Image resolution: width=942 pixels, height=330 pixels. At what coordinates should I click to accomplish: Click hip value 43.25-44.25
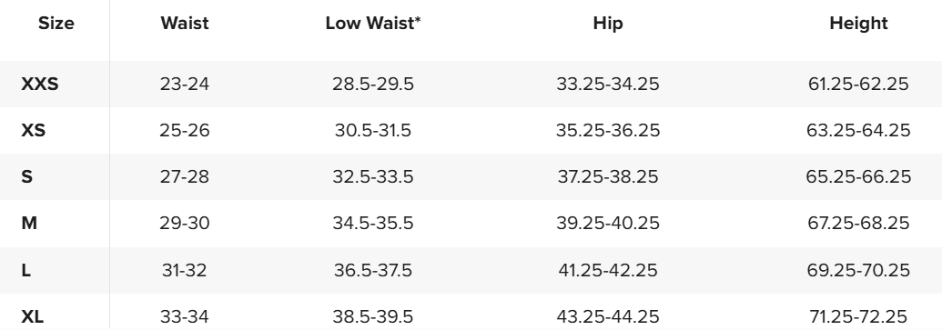click(608, 316)
